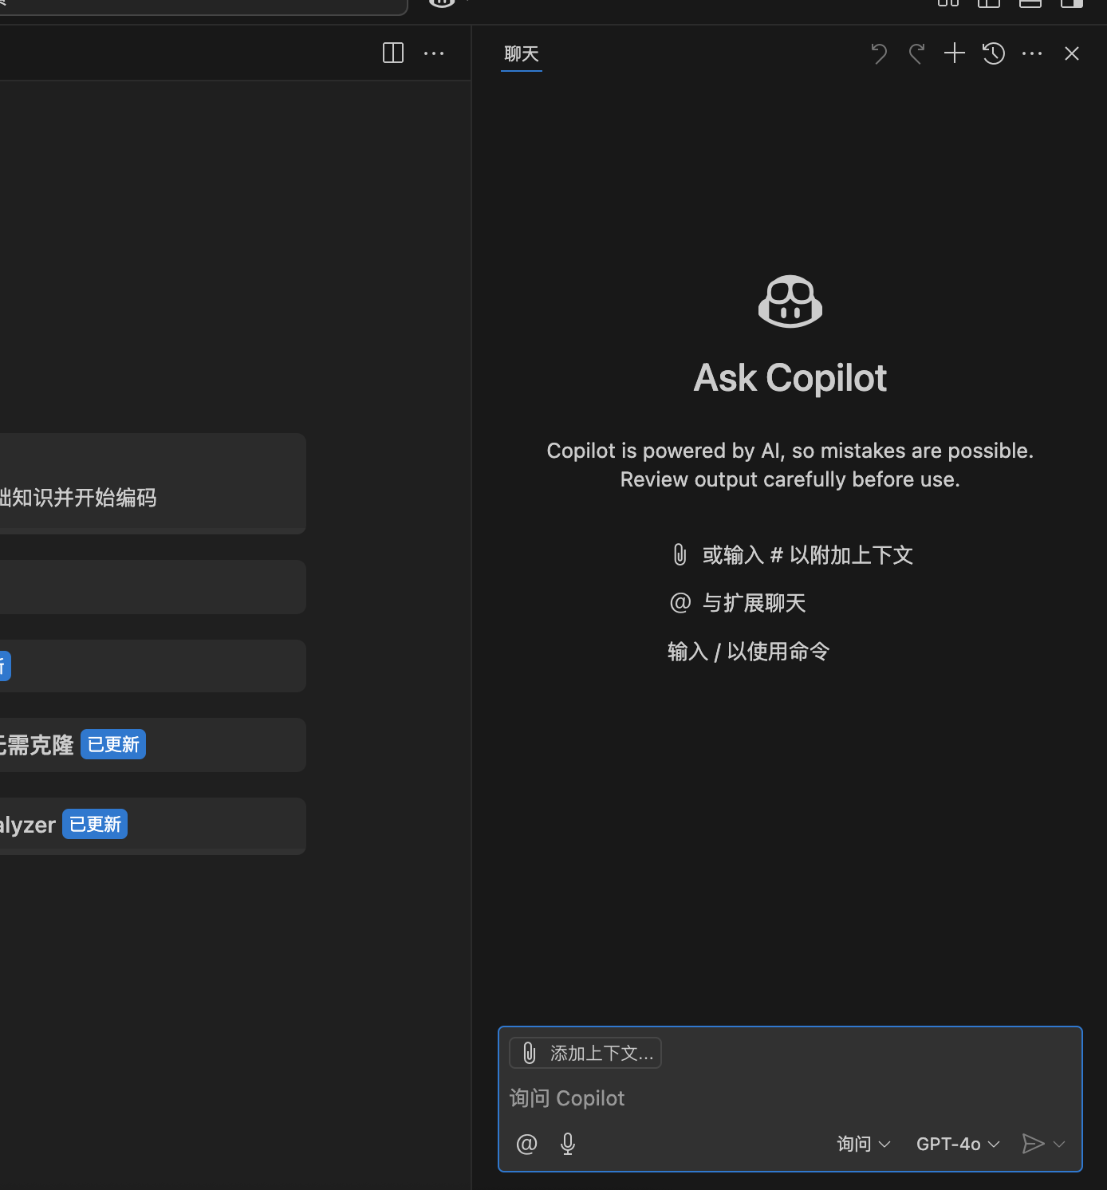The width and height of the screenshot is (1107, 1190).
Task: Click the 与扩展聊天 hint text
Action: pyautogui.click(x=754, y=603)
